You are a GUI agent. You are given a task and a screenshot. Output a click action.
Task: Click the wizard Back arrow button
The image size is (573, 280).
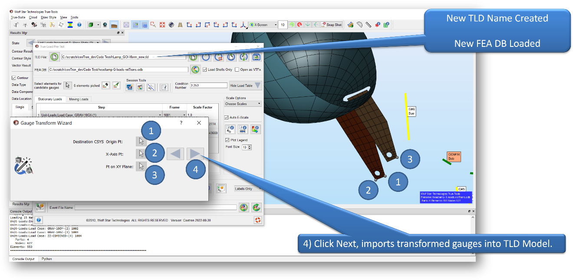tap(175, 153)
